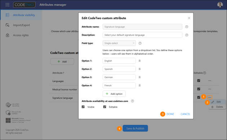This screenshot has width=227, height=140.
Task: Click the Add option button
Action: (x=114, y=94)
